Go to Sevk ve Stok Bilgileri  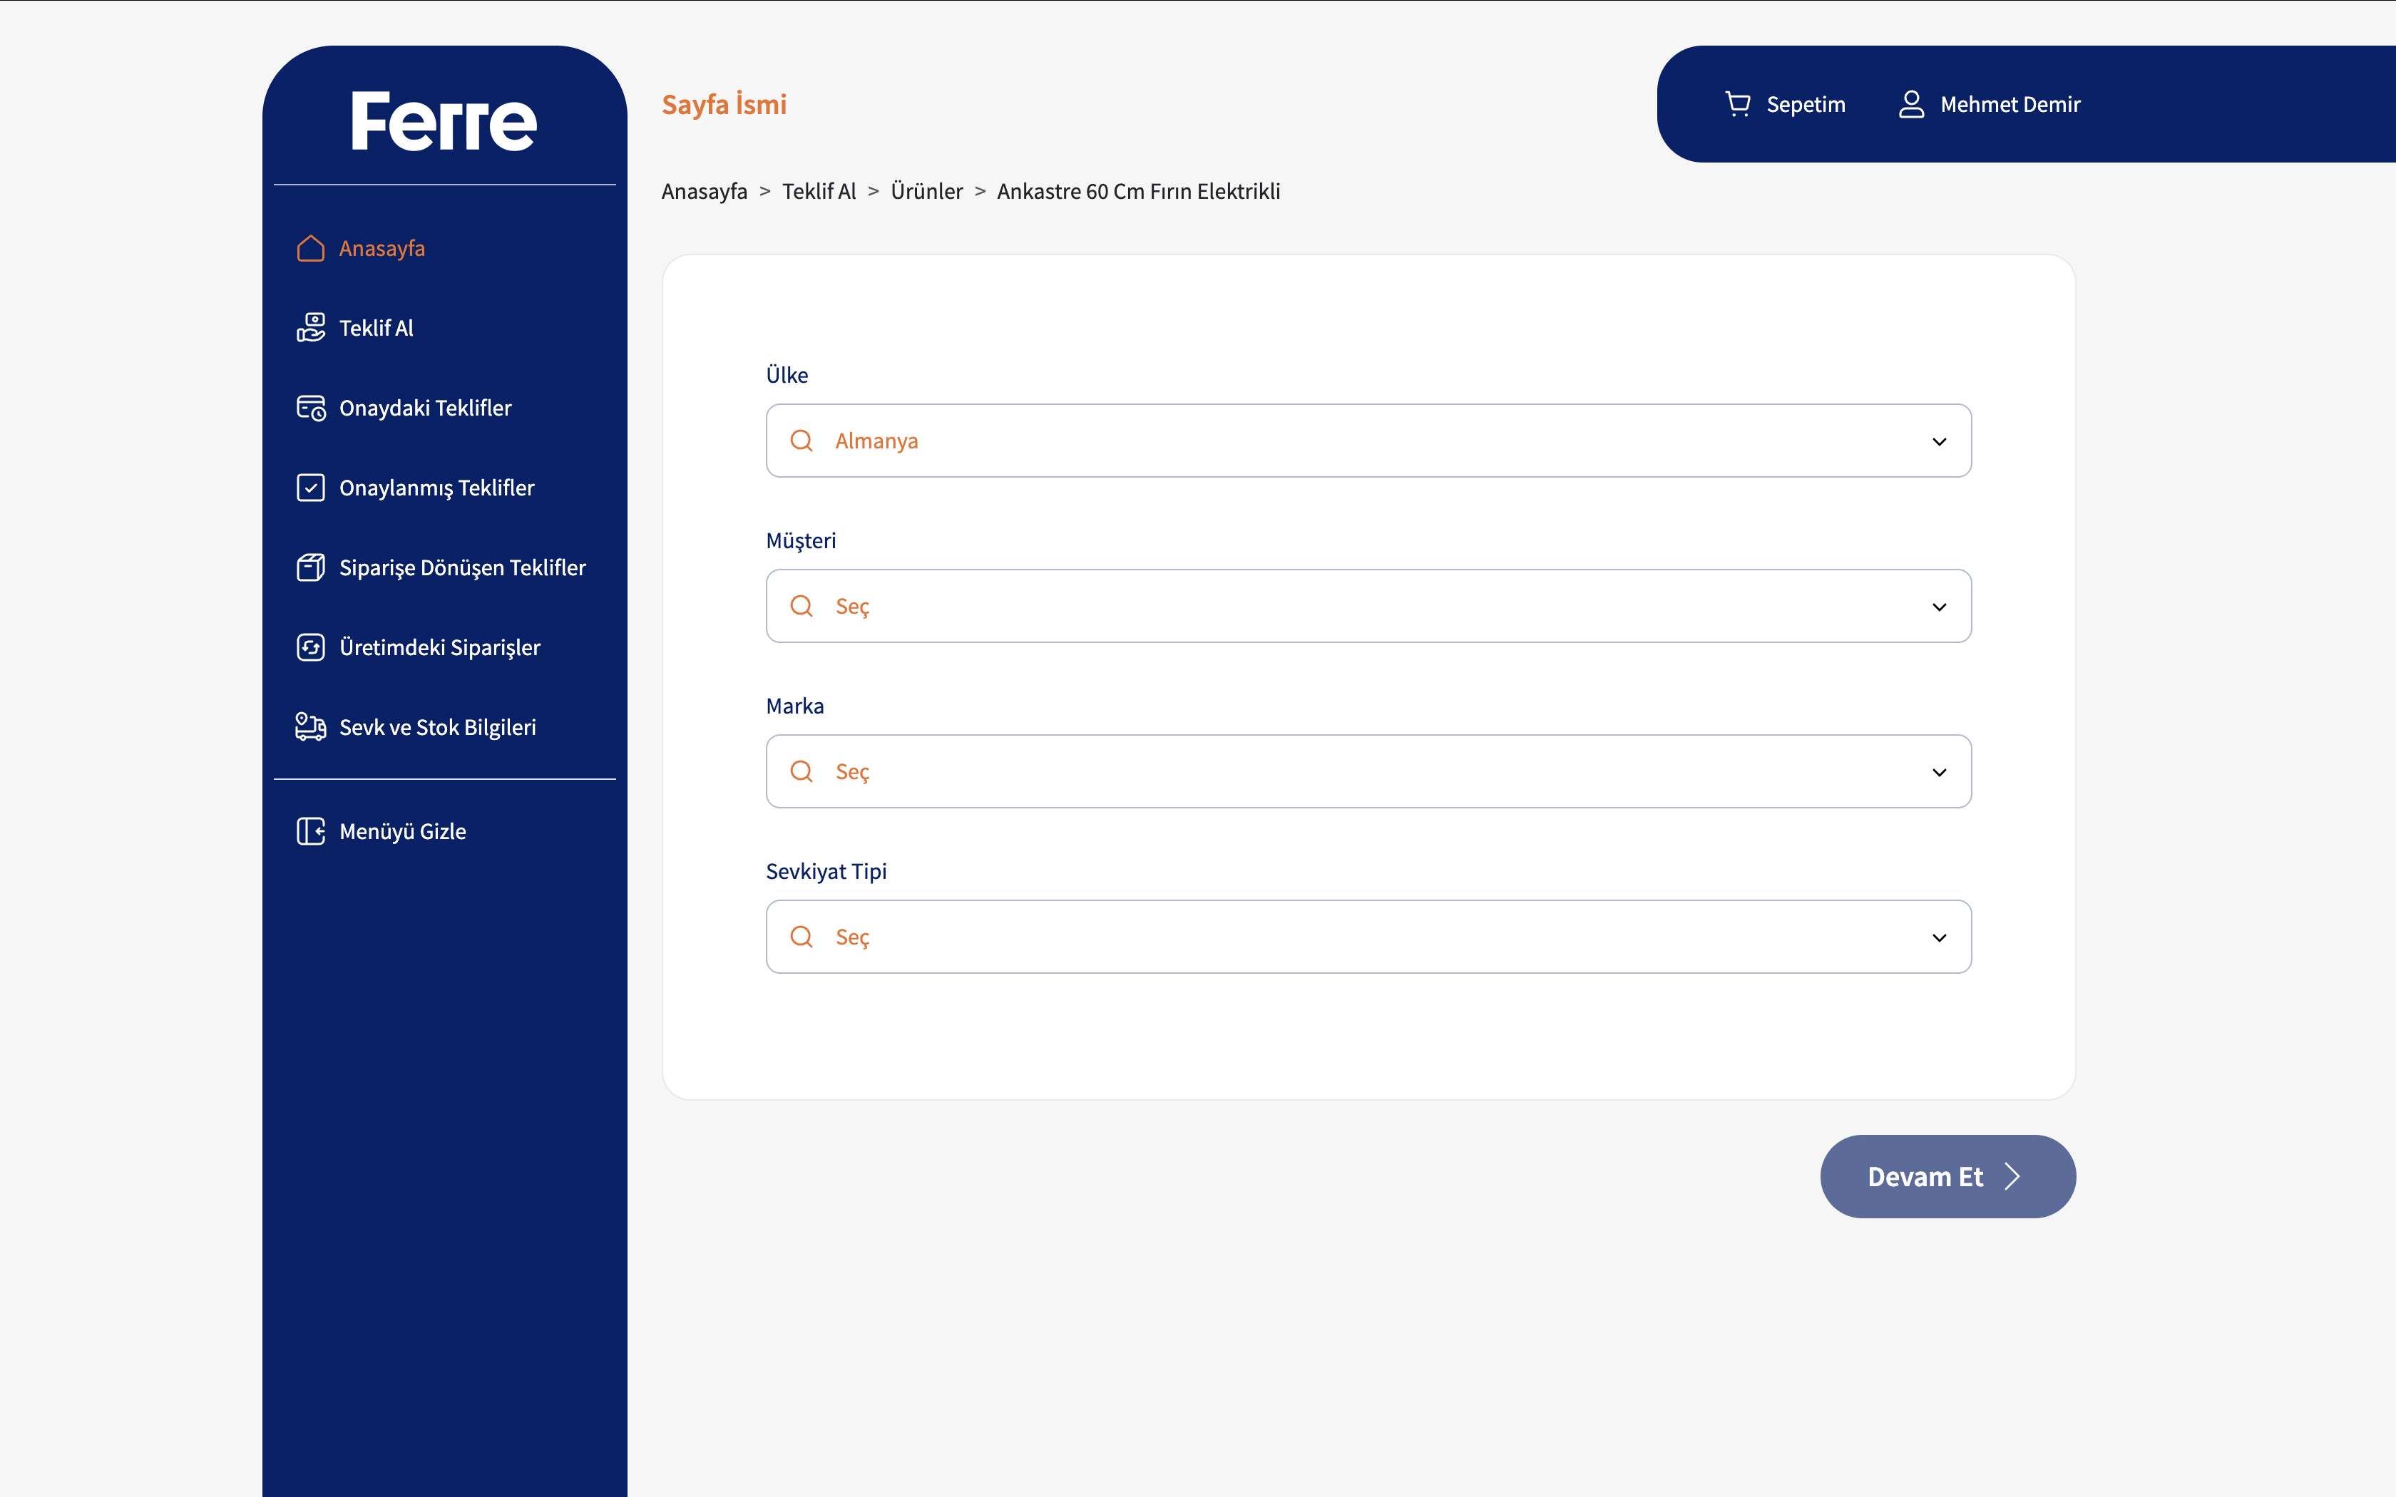(436, 726)
